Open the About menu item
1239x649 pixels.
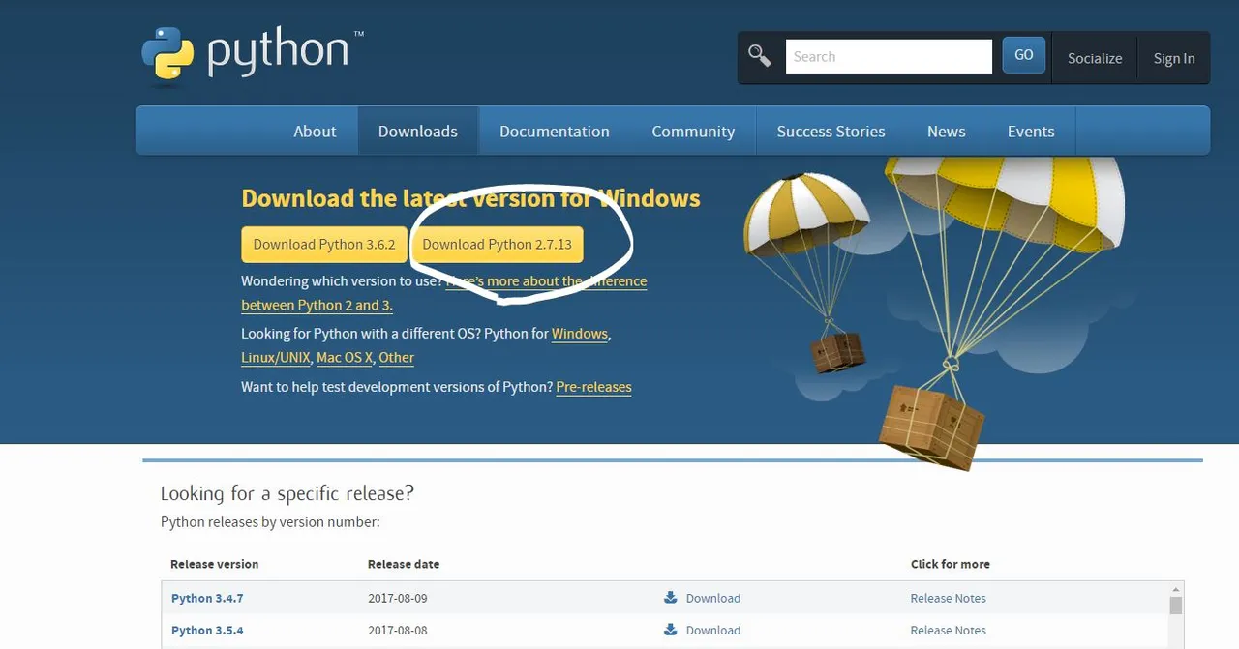[315, 132]
